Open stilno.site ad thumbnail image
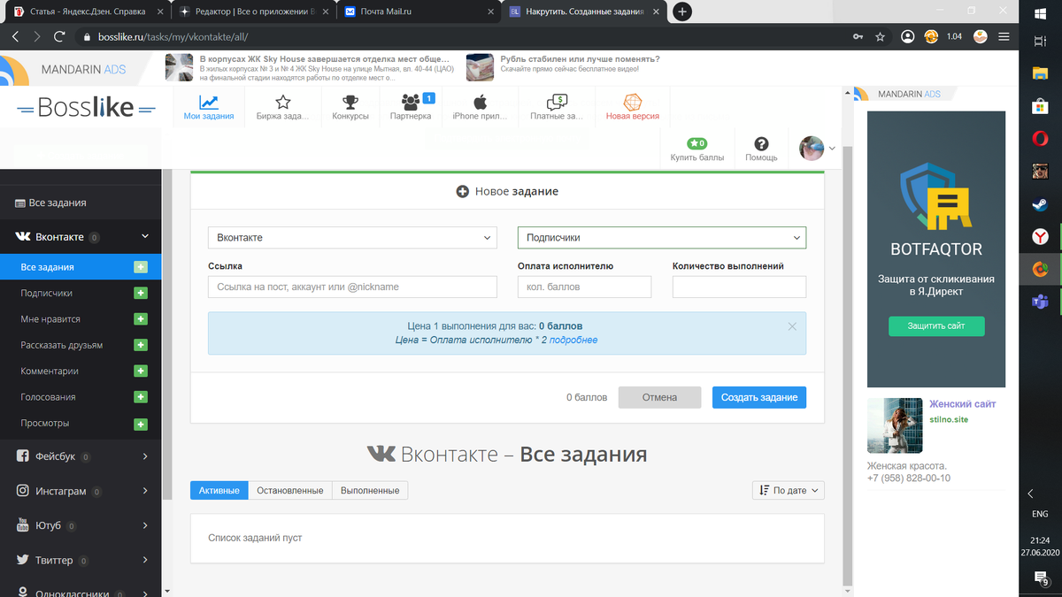Viewport: 1062px width, 597px height. (895, 425)
